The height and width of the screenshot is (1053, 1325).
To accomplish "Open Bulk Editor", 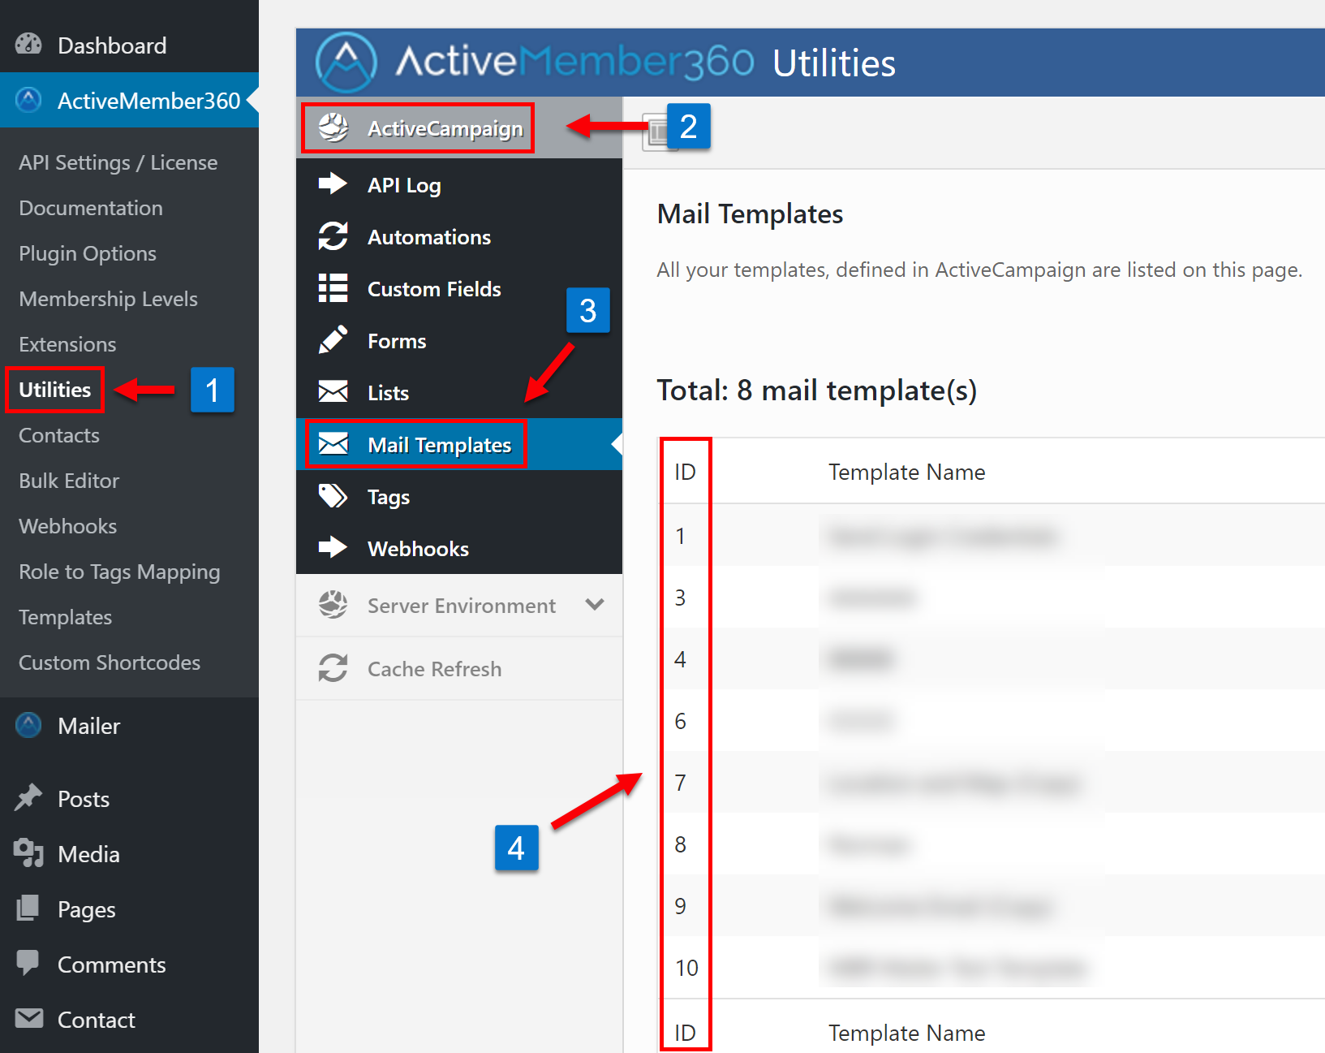I will click(x=69, y=481).
